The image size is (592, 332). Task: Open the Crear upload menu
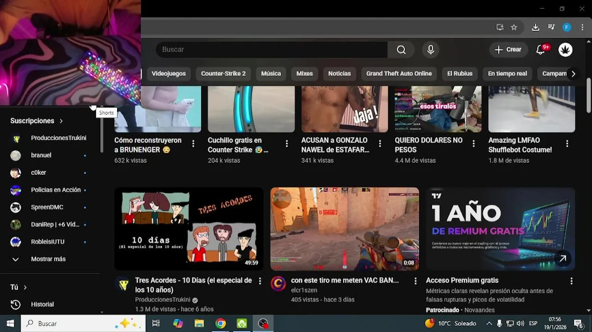pyautogui.click(x=508, y=50)
